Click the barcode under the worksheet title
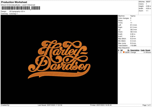 point(21,8)
